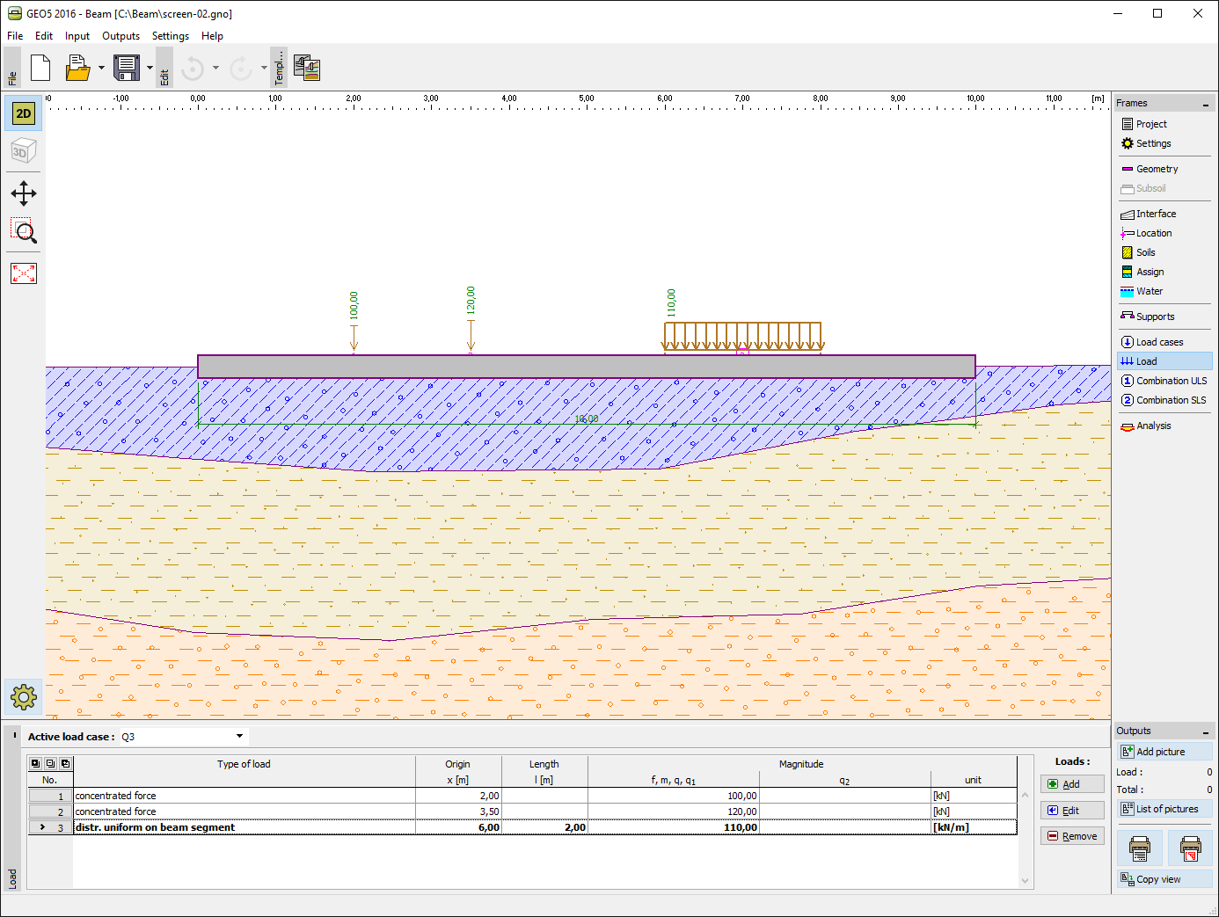
Task: Select concentrated force row 2
Action: [522, 811]
